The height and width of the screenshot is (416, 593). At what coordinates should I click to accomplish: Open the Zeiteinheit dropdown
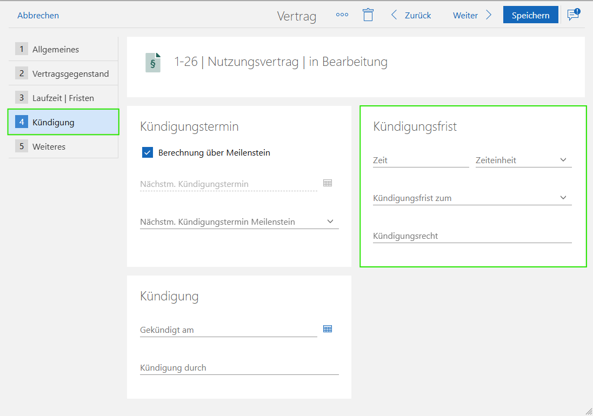click(523, 160)
